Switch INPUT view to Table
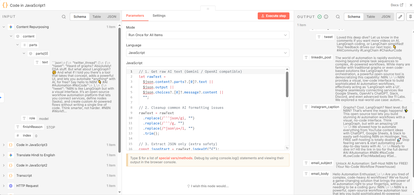This screenshot has height=195, width=414. 97,17
